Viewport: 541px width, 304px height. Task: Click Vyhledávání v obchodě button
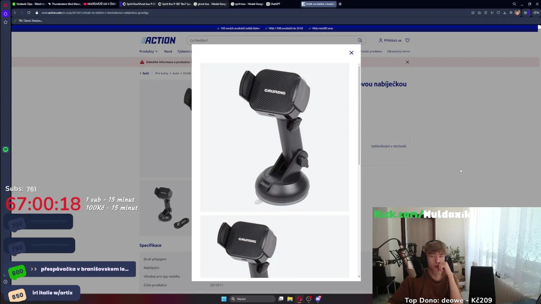point(388,146)
